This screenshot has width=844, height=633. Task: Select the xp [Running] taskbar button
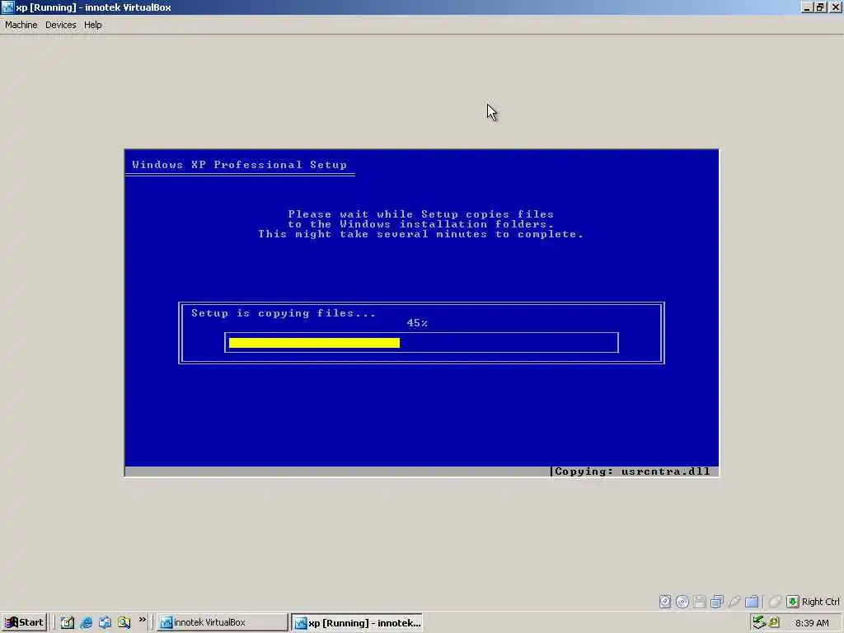click(x=358, y=623)
